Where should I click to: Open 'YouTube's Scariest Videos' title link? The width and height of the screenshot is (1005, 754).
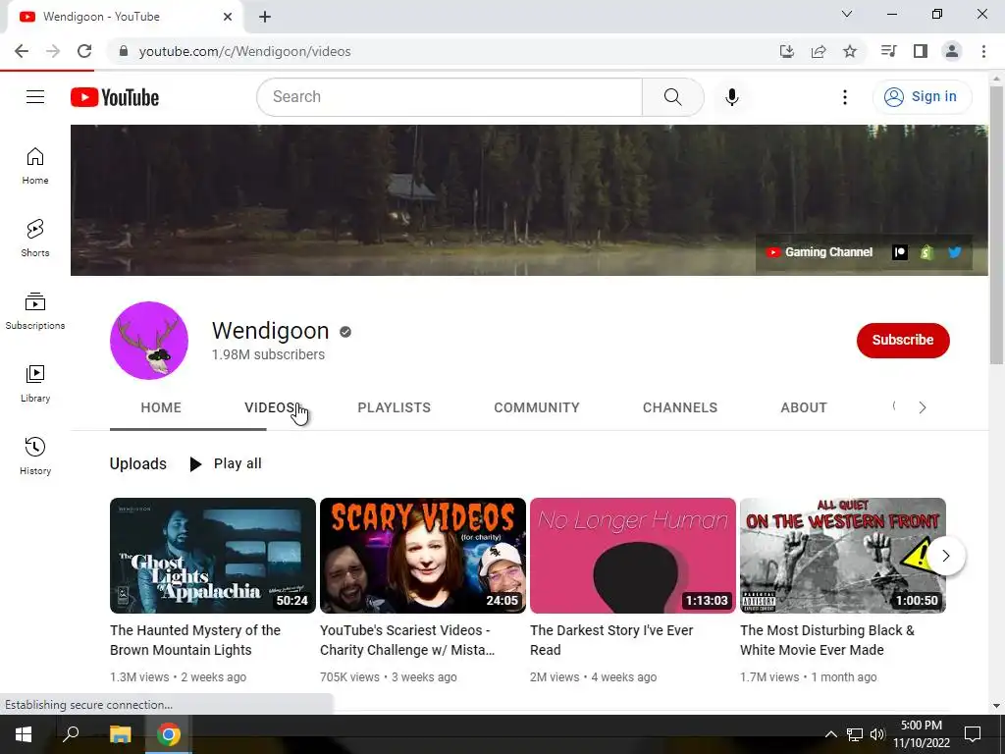407,640
